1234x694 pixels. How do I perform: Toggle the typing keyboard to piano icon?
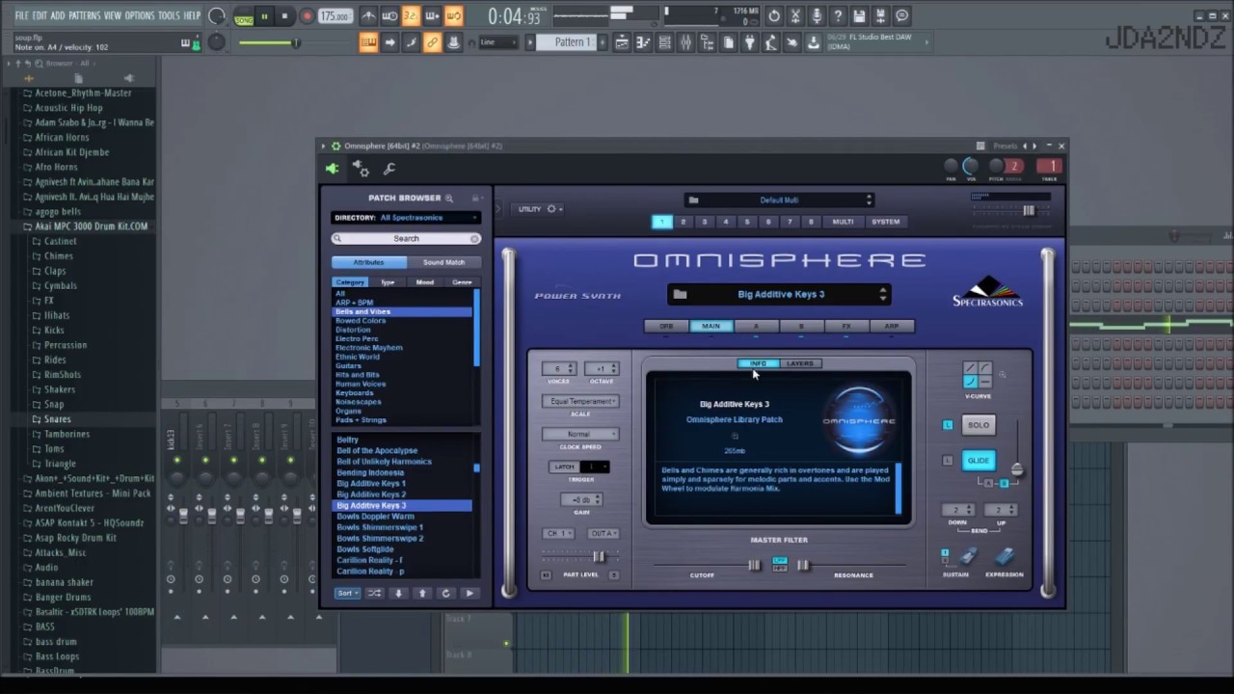coord(368,42)
